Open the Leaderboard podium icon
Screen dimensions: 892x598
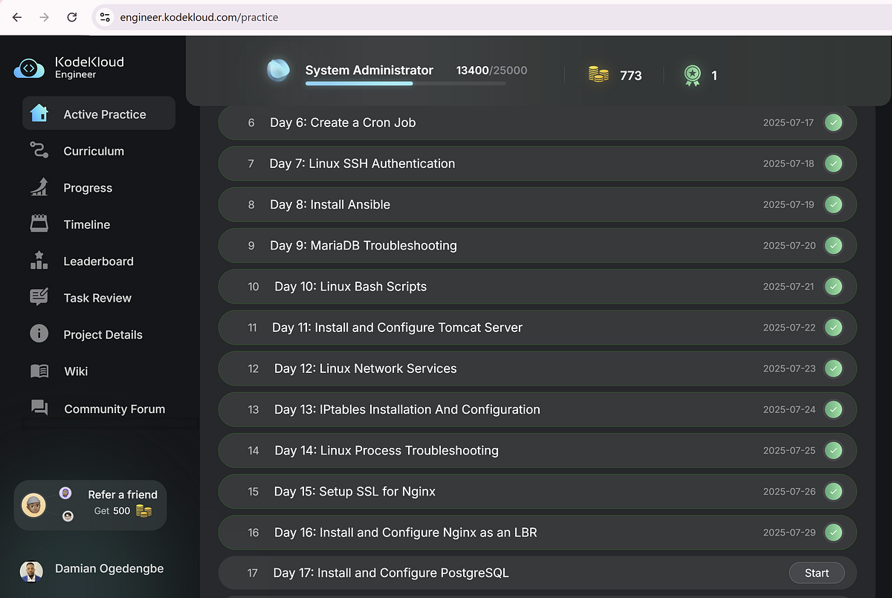(x=39, y=261)
